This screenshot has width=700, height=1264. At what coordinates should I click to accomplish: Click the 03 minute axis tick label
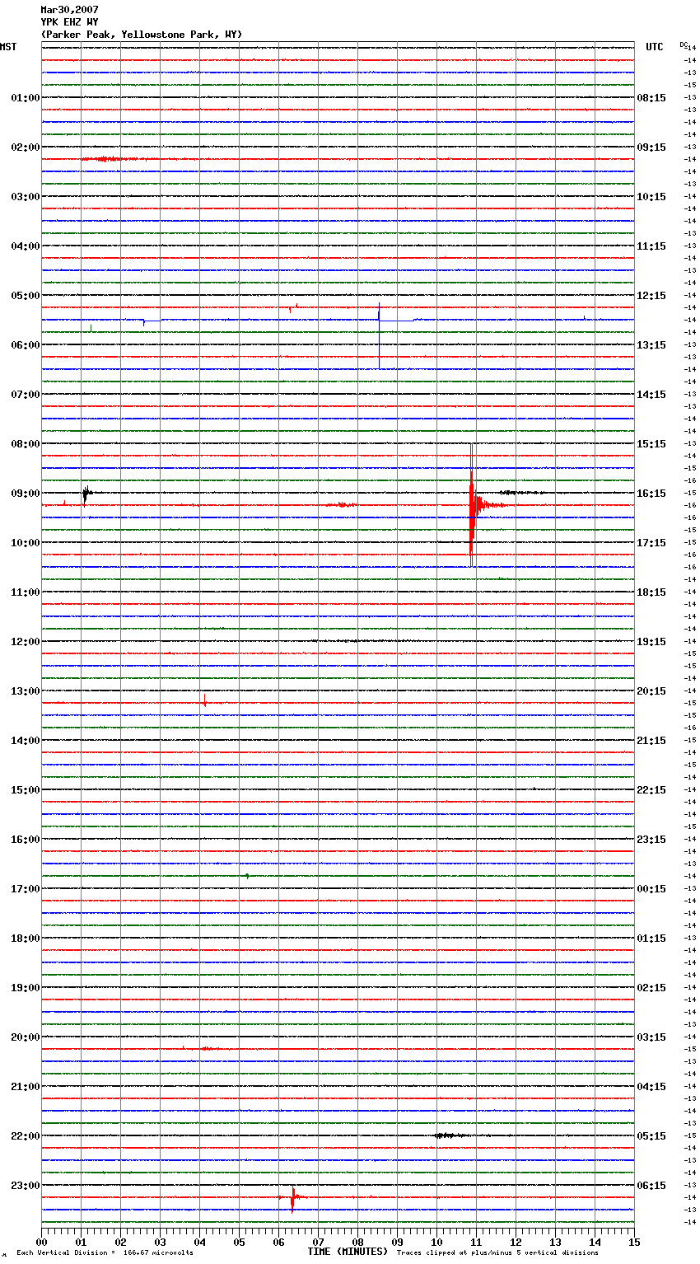(160, 1243)
